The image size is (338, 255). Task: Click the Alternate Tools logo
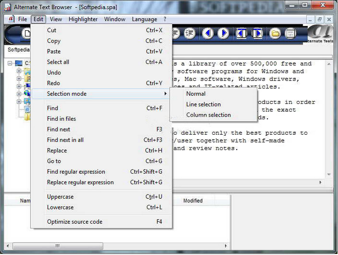[x=320, y=33]
